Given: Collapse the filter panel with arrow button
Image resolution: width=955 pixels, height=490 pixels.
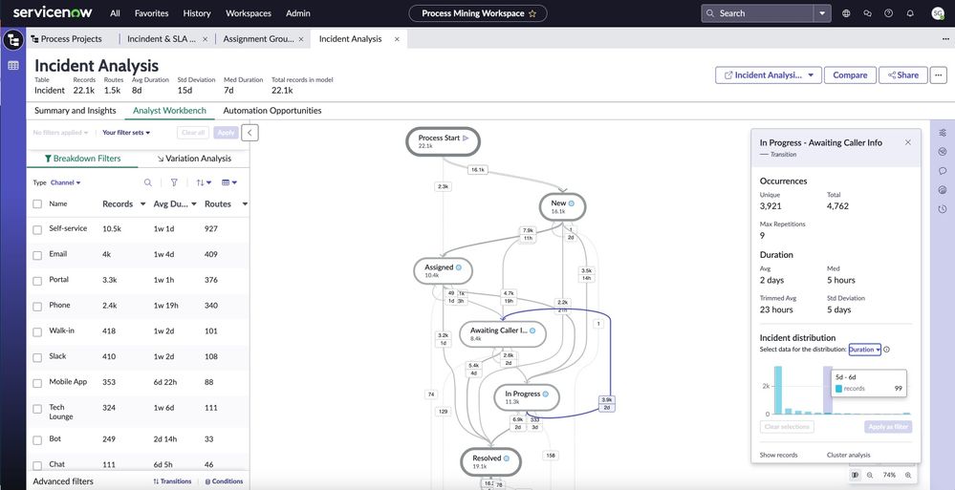Looking at the screenshot, I should tap(250, 132).
